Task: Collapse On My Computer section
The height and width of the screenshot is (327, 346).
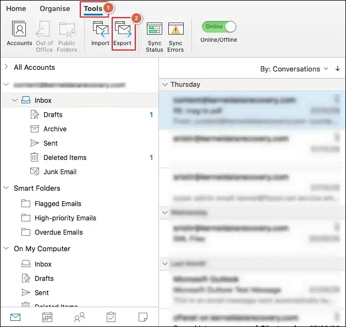Action: (x=6, y=248)
